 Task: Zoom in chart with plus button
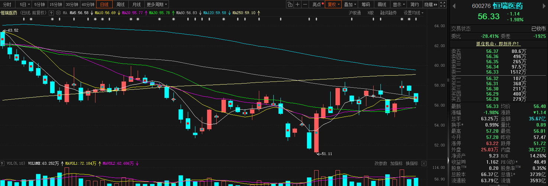pyautogui.click(x=298, y=4)
